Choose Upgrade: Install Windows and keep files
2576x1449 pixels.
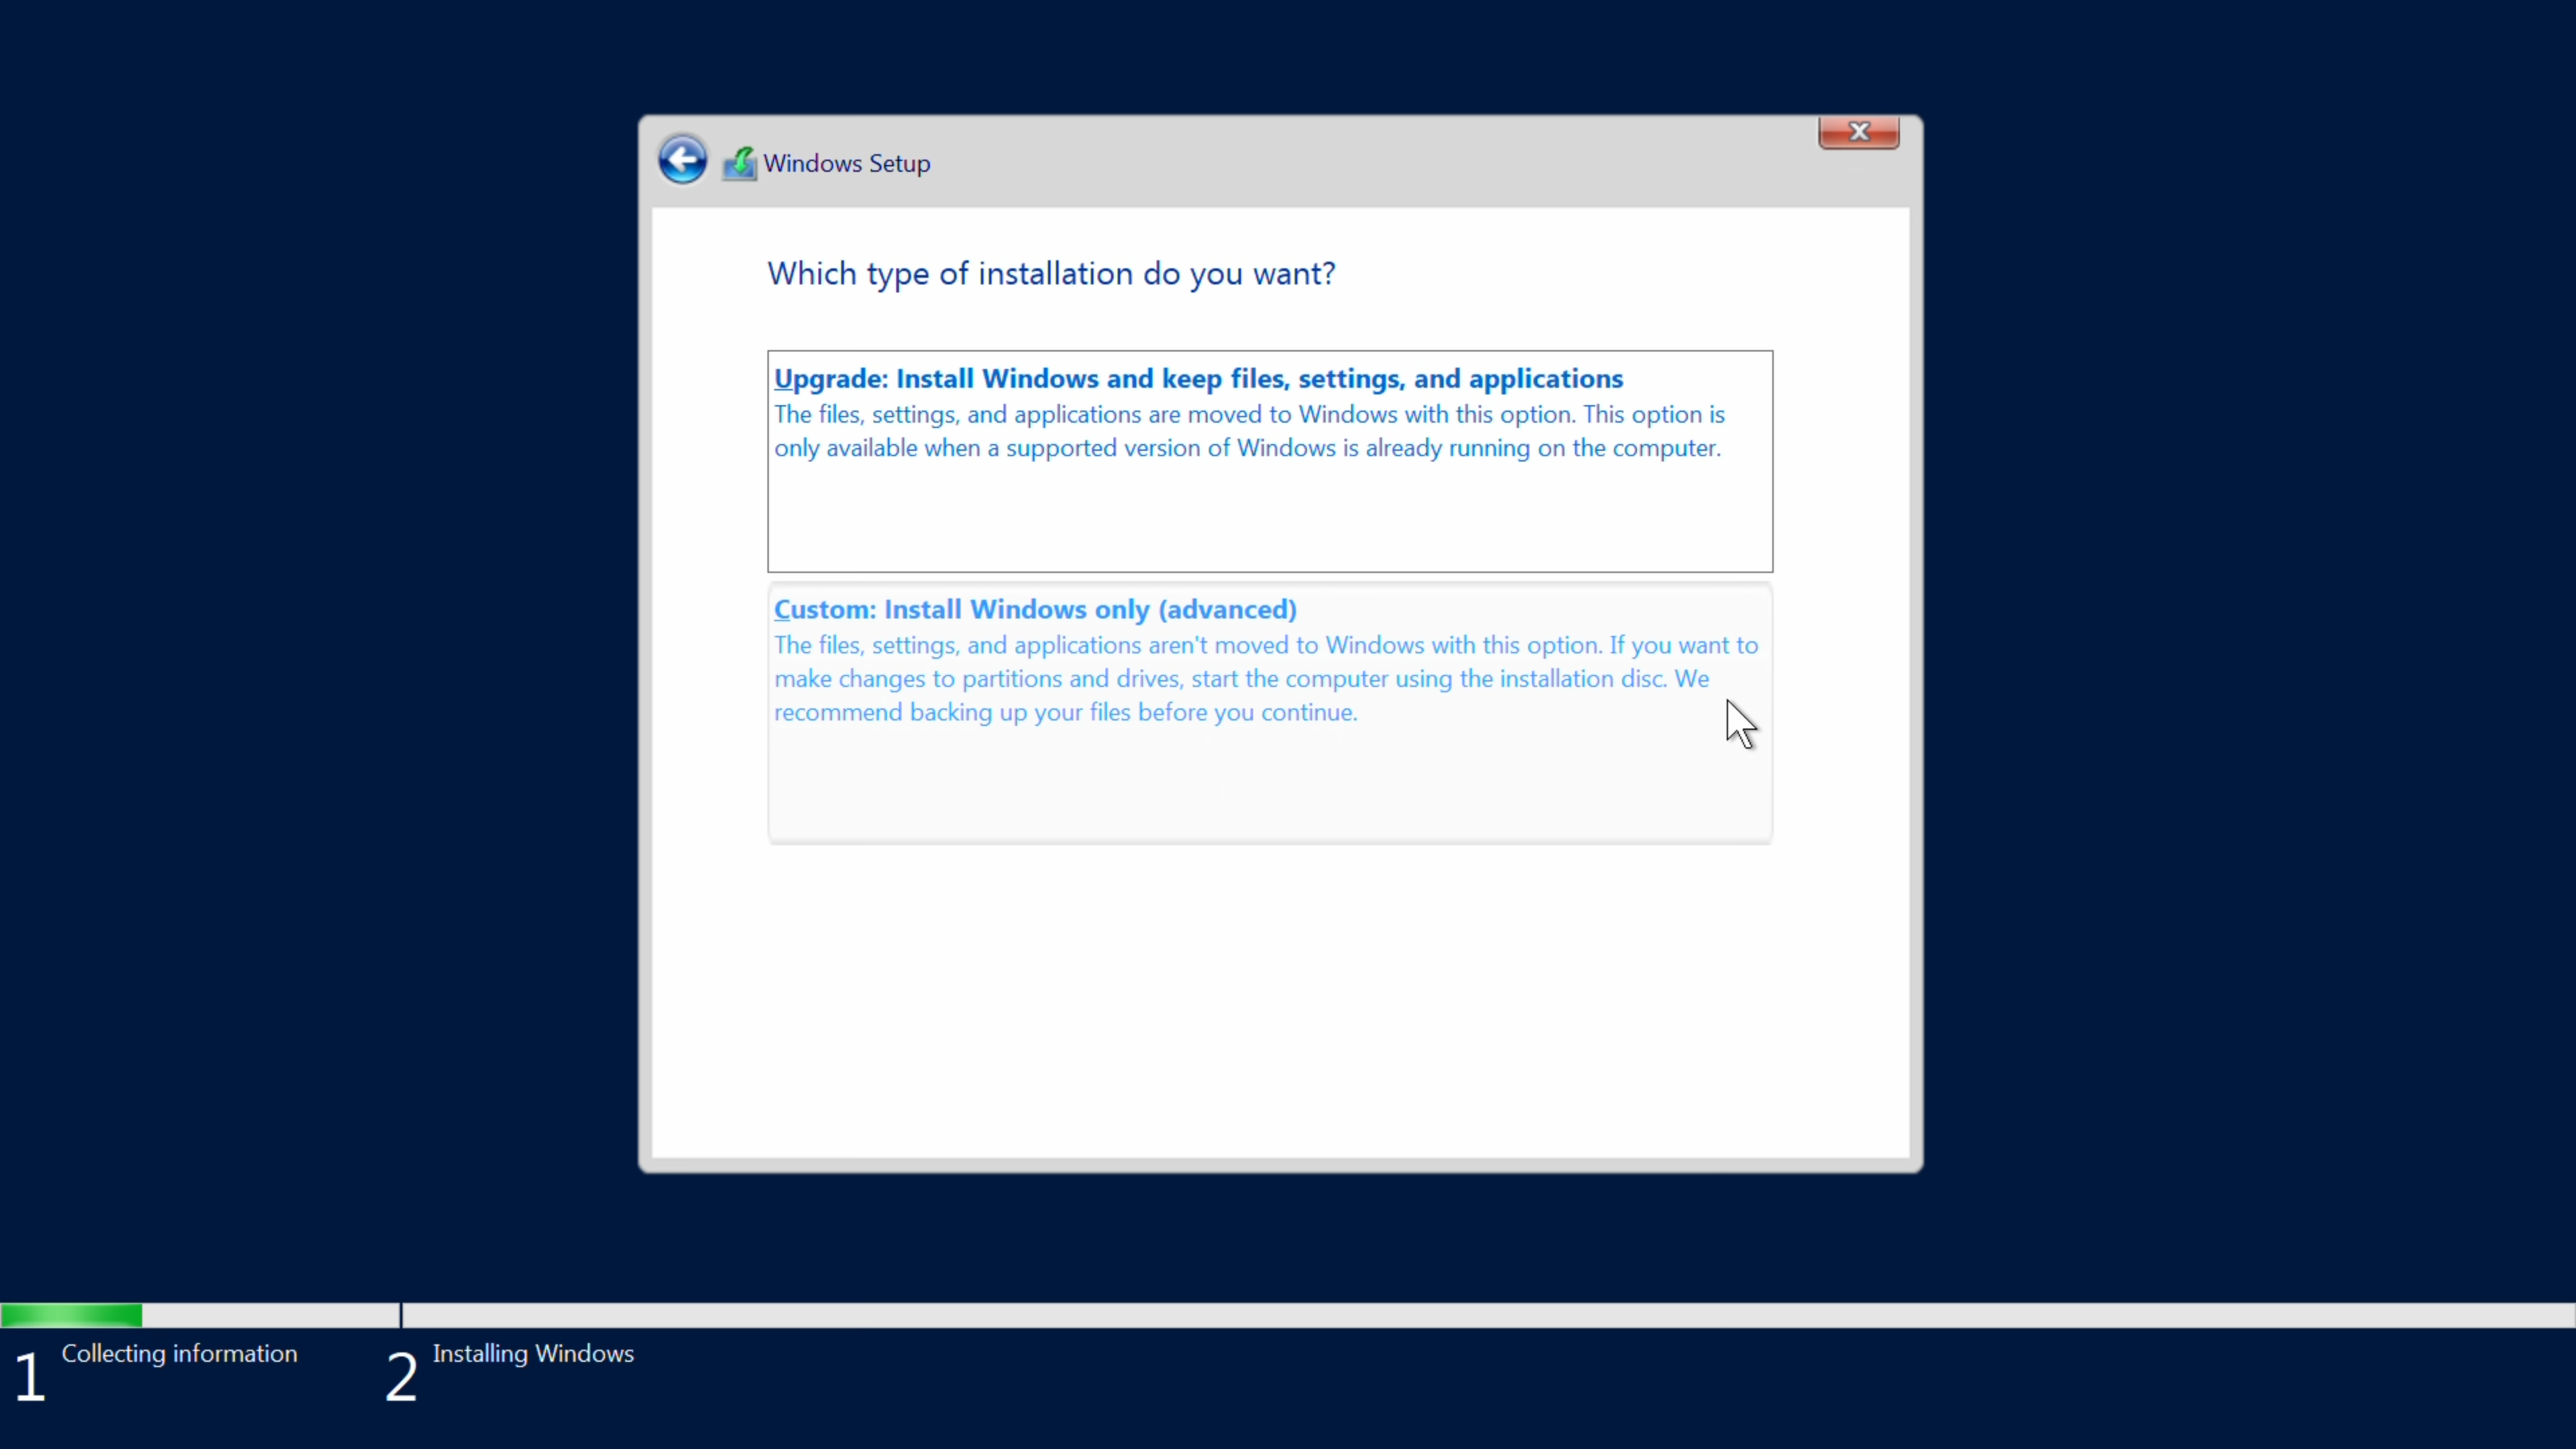[x=1270, y=461]
